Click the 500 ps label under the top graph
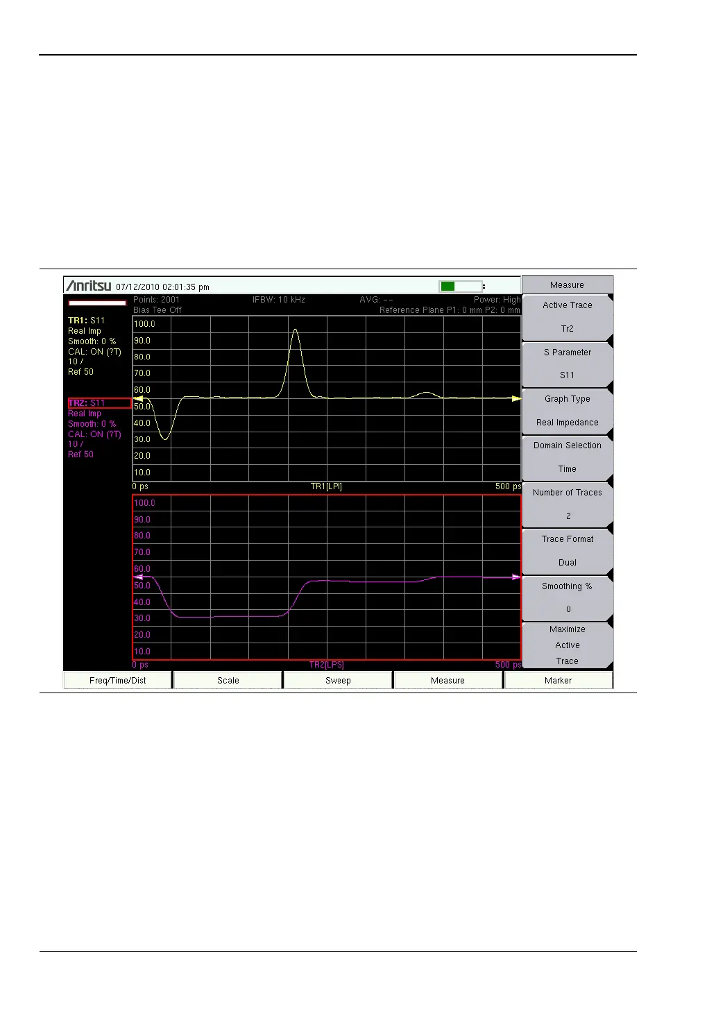 508,486
